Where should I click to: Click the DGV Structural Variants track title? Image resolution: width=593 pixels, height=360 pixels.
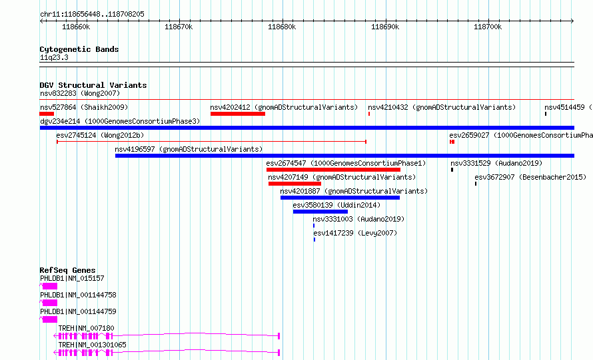point(93,85)
